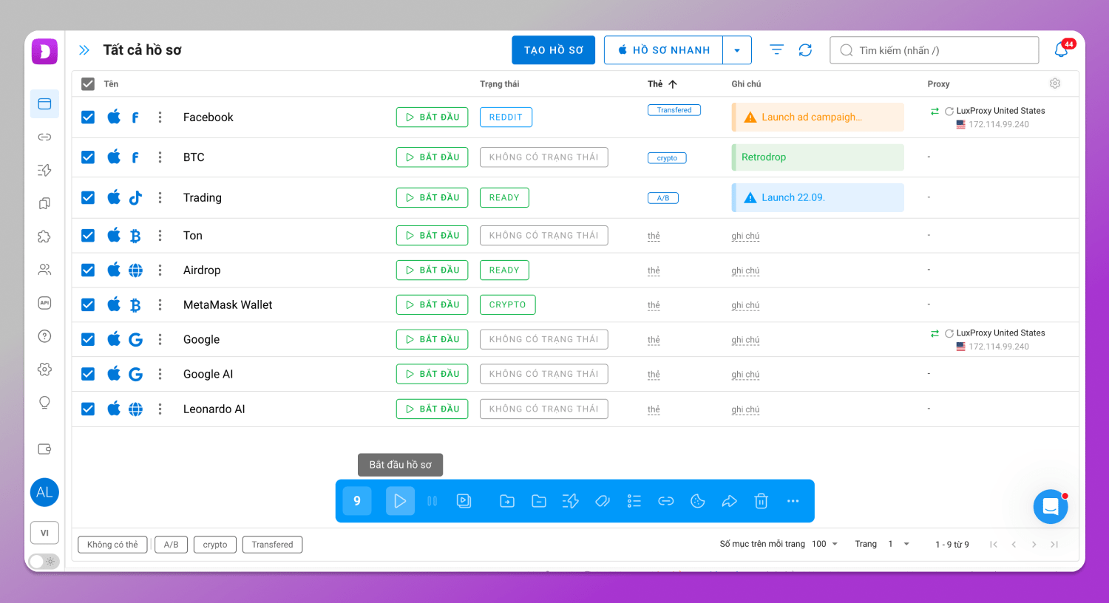Click the TẠO HỒ SƠ button

point(553,50)
